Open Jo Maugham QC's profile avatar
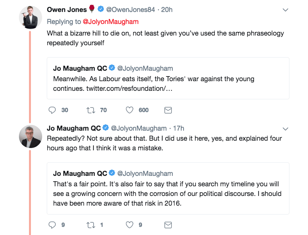The height and width of the screenshot is (235, 308). (31, 136)
